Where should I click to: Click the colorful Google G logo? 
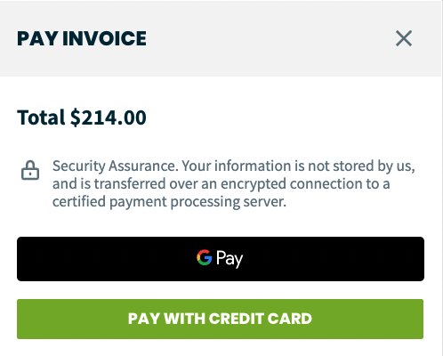click(x=205, y=257)
